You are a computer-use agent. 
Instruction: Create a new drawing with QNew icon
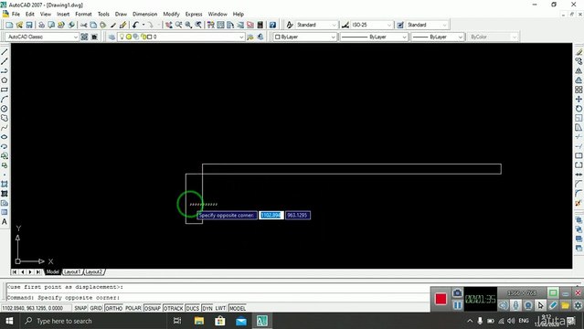tap(9, 25)
